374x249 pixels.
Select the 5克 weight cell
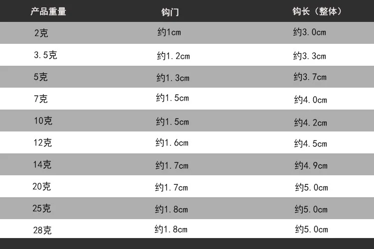[x=40, y=77]
